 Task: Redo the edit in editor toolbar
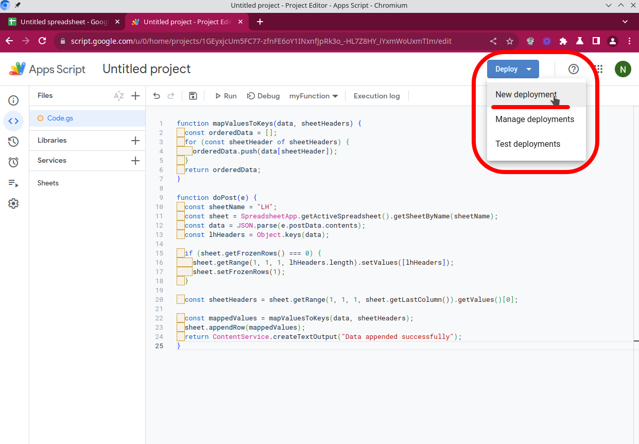pos(171,96)
